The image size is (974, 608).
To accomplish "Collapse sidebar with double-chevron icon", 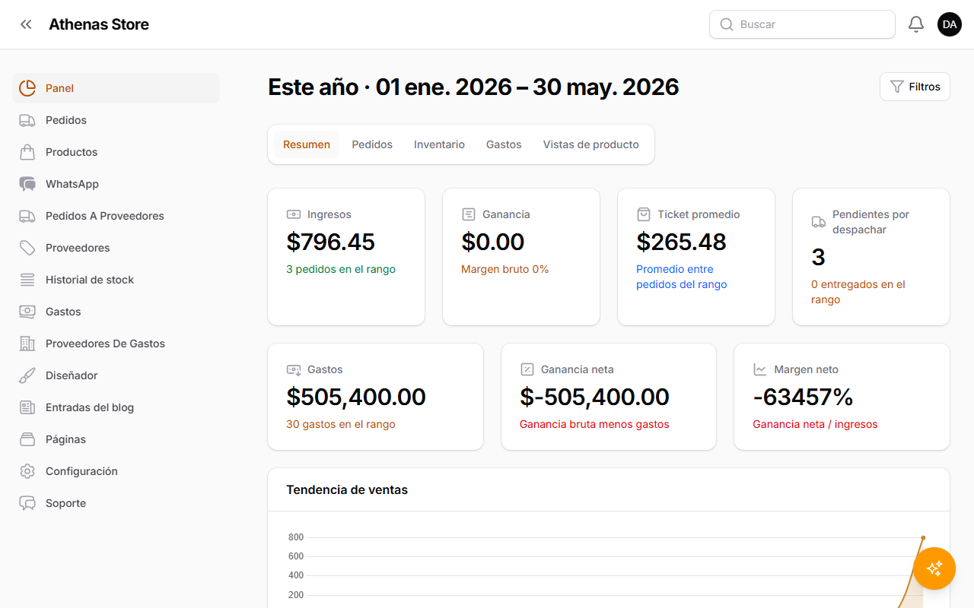I will pyautogui.click(x=26, y=24).
